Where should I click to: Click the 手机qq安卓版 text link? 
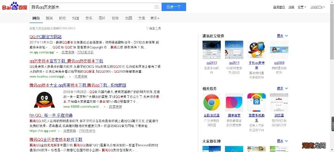(256, 65)
